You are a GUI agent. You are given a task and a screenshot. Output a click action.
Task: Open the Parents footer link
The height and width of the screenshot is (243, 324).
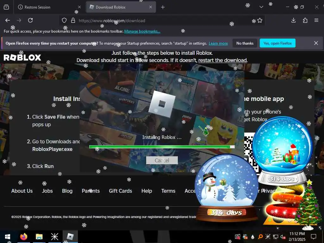(91, 191)
